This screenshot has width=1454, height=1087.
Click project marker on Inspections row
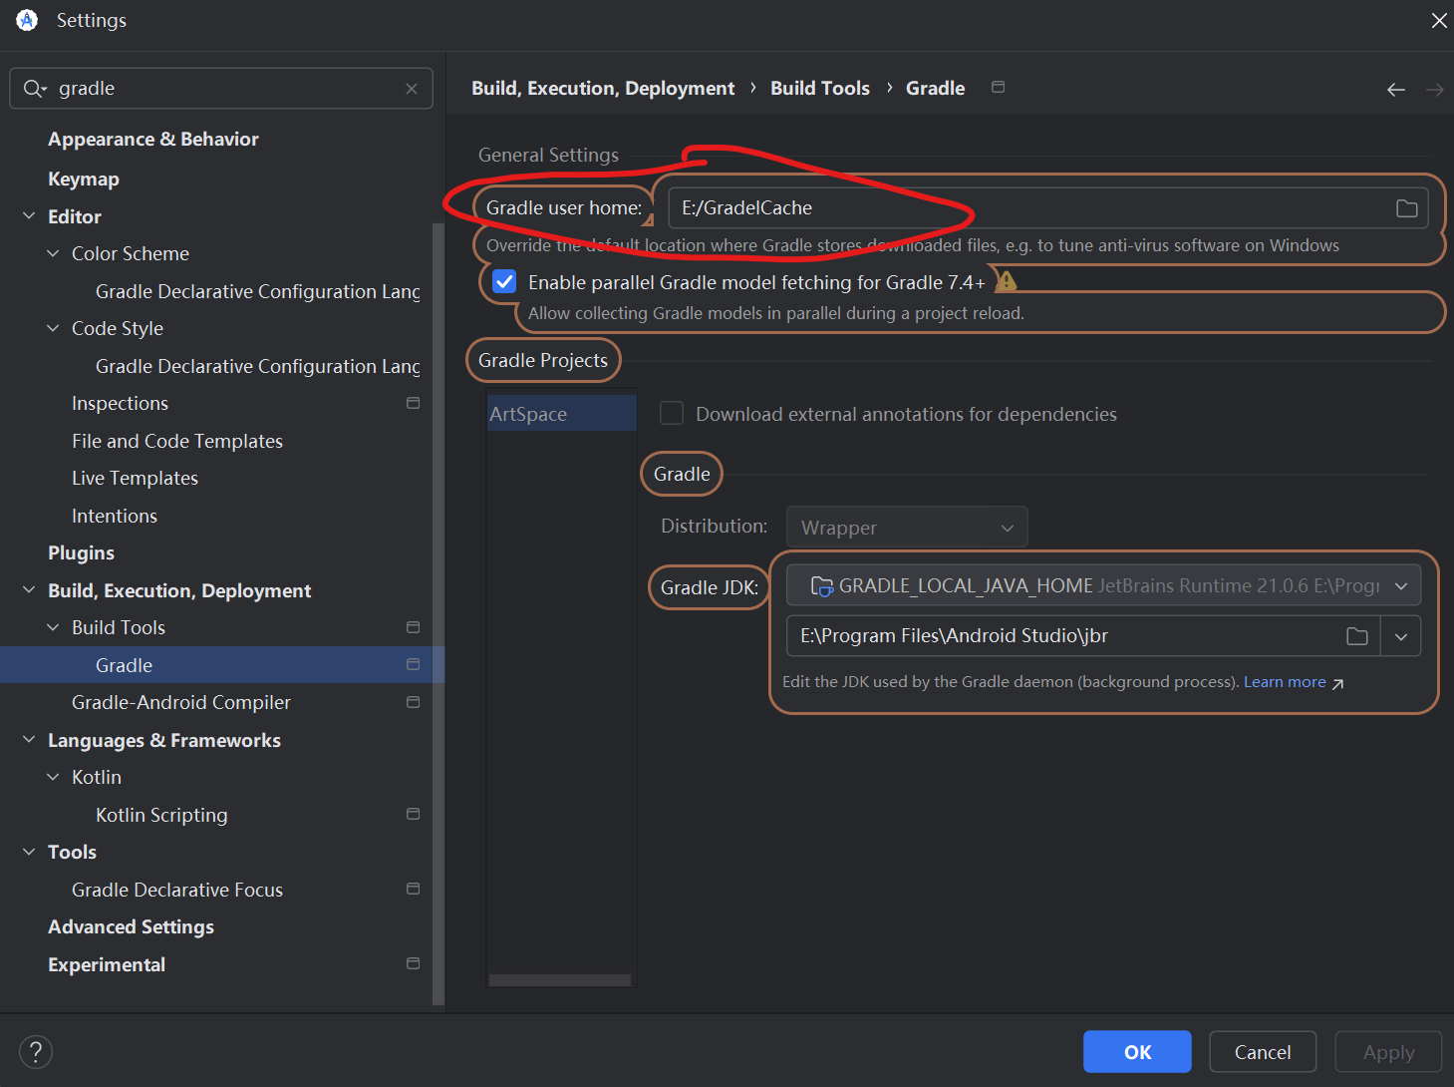[x=413, y=403]
